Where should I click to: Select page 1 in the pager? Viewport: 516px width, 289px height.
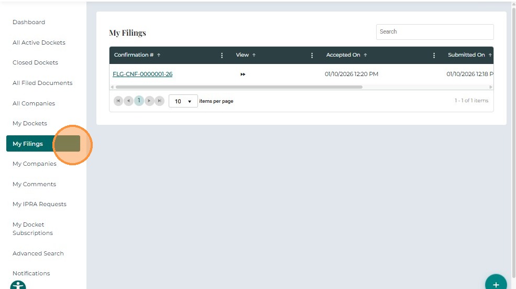[x=139, y=101]
